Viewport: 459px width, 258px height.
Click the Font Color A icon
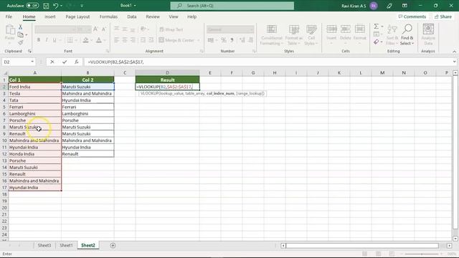tap(99, 40)
